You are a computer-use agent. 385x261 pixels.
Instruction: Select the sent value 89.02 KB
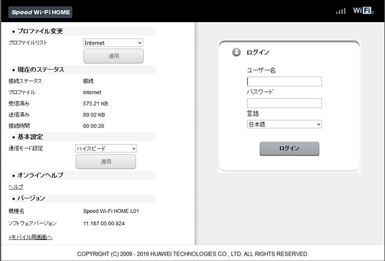pyautogui.click(x=94, y=115)
